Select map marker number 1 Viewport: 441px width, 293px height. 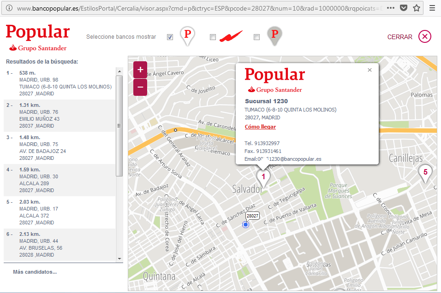coord(263,178)
